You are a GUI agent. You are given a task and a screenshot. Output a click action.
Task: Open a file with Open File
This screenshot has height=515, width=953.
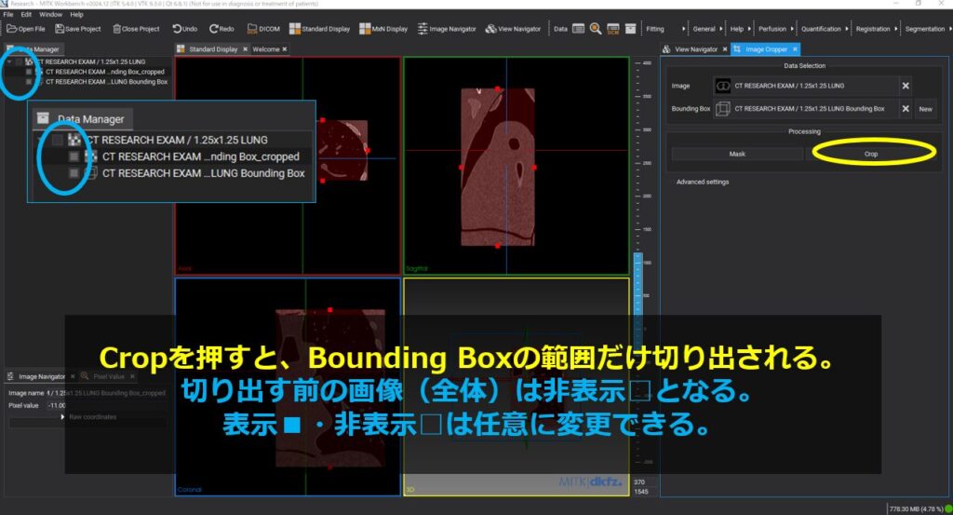tap(25, 29)
